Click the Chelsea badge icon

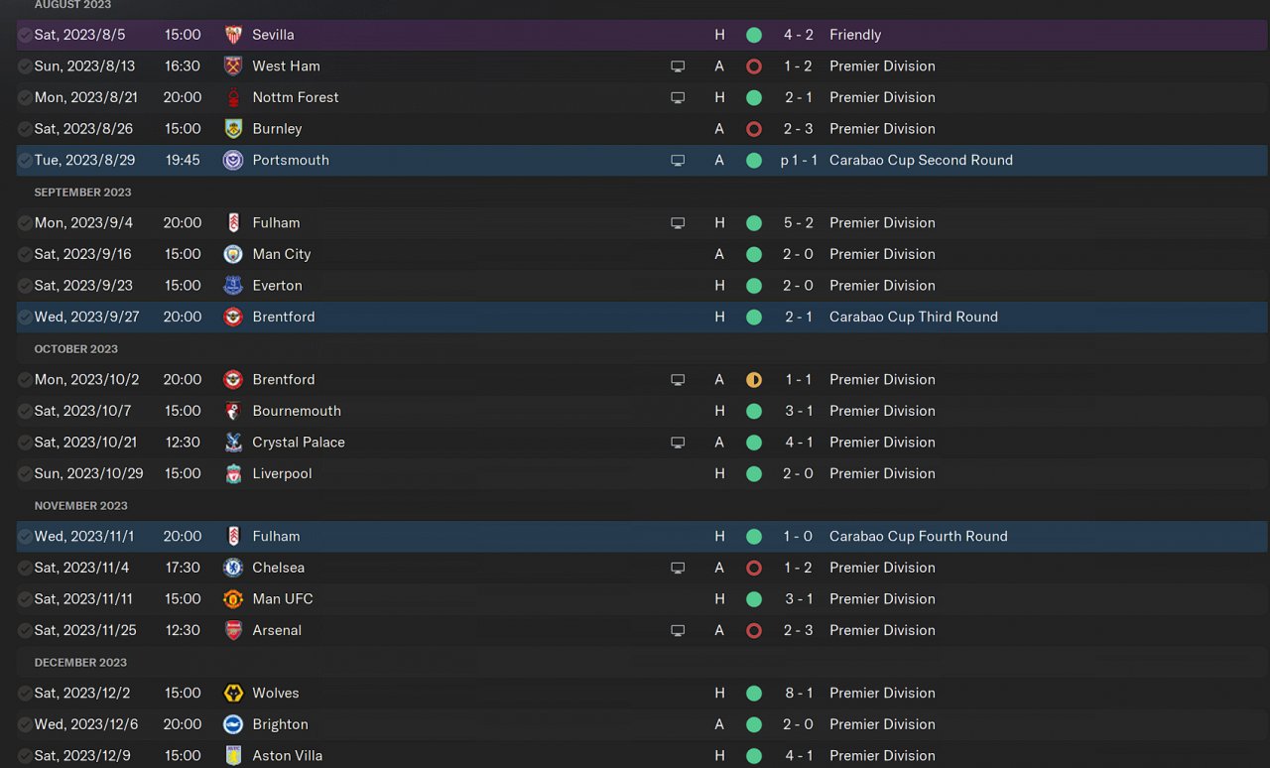[233, 568]
